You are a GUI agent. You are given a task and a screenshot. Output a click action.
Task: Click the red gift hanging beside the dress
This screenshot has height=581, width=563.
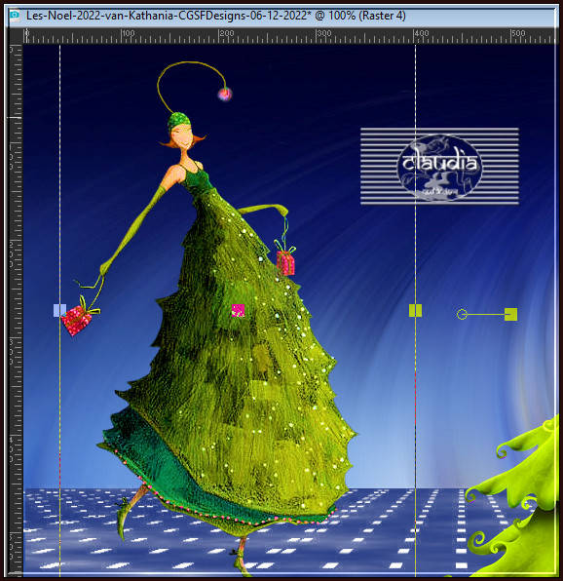point(285,262)
